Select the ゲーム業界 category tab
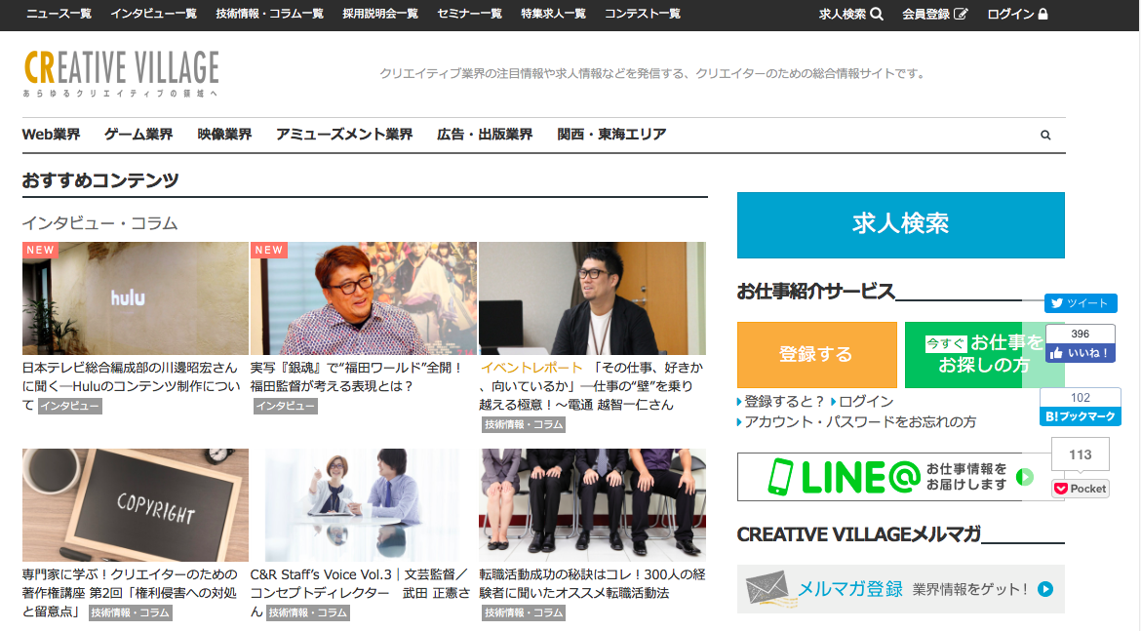 [x=138, y=135]
